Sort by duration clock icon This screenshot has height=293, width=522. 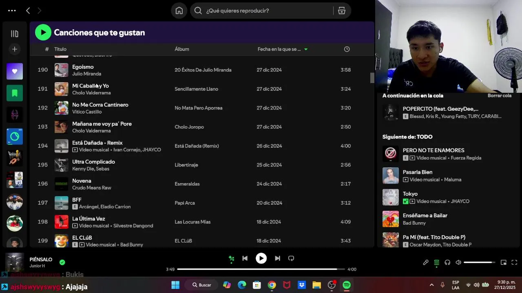tap(347, 49)
